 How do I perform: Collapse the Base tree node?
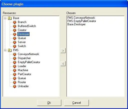pos(5,18)
